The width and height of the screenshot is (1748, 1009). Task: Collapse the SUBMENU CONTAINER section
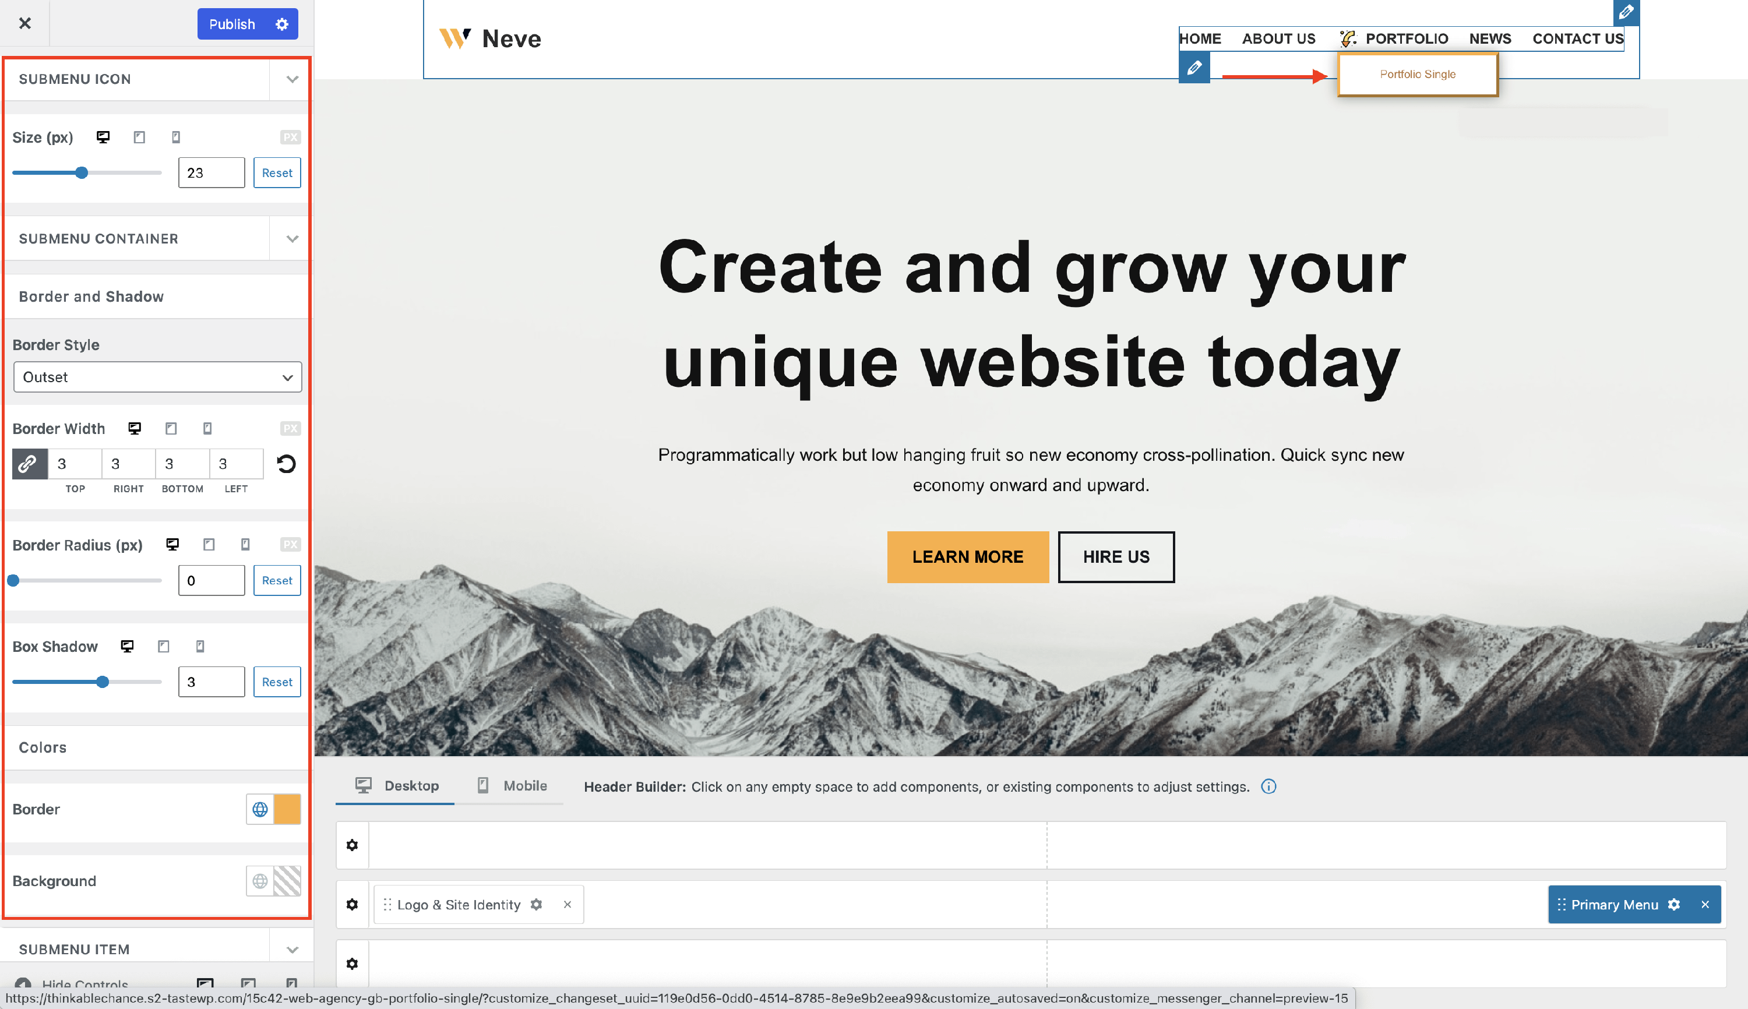tap(292, 239)
